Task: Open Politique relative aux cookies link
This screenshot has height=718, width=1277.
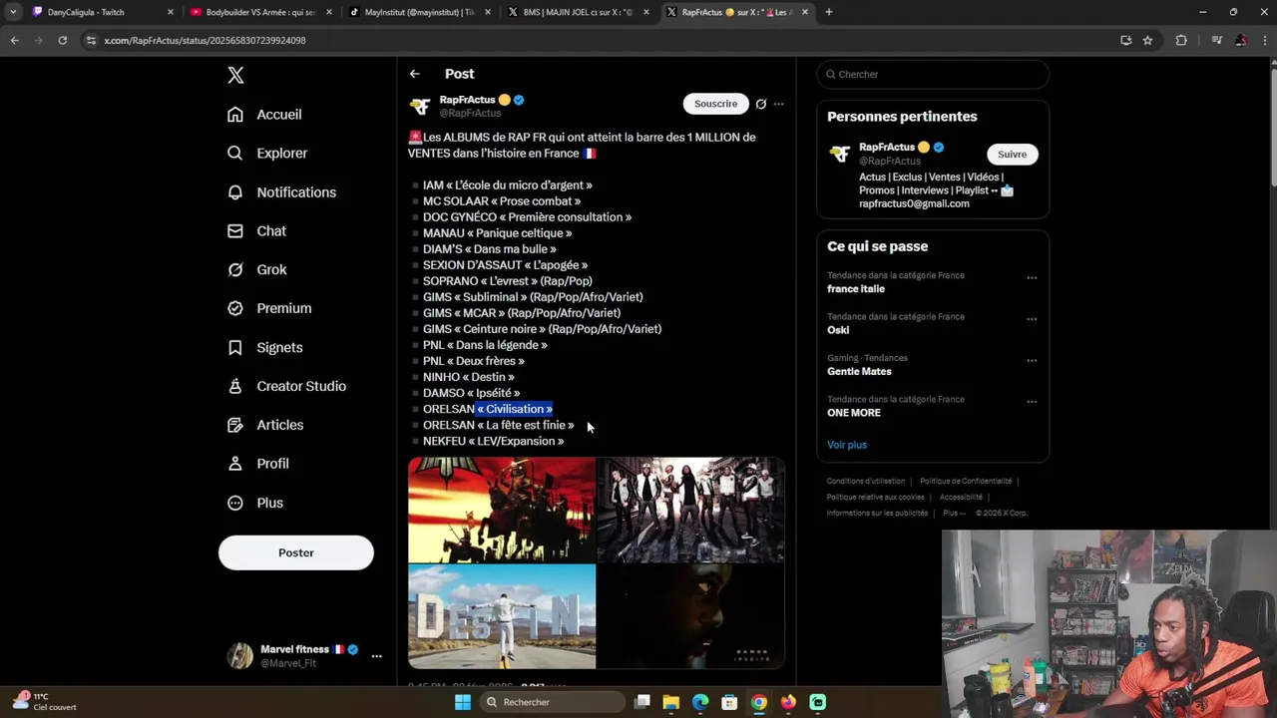Action: [876, 498]
